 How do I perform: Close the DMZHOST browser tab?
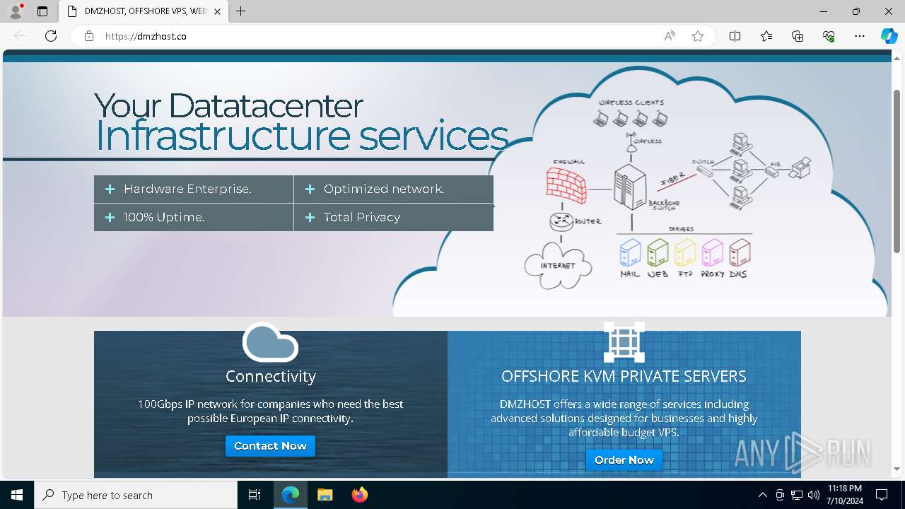[x=217, y=11]
